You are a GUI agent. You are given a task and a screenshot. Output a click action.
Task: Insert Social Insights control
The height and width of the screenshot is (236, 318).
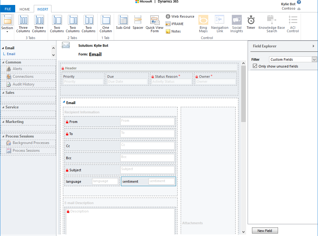[x=236, y=24]
